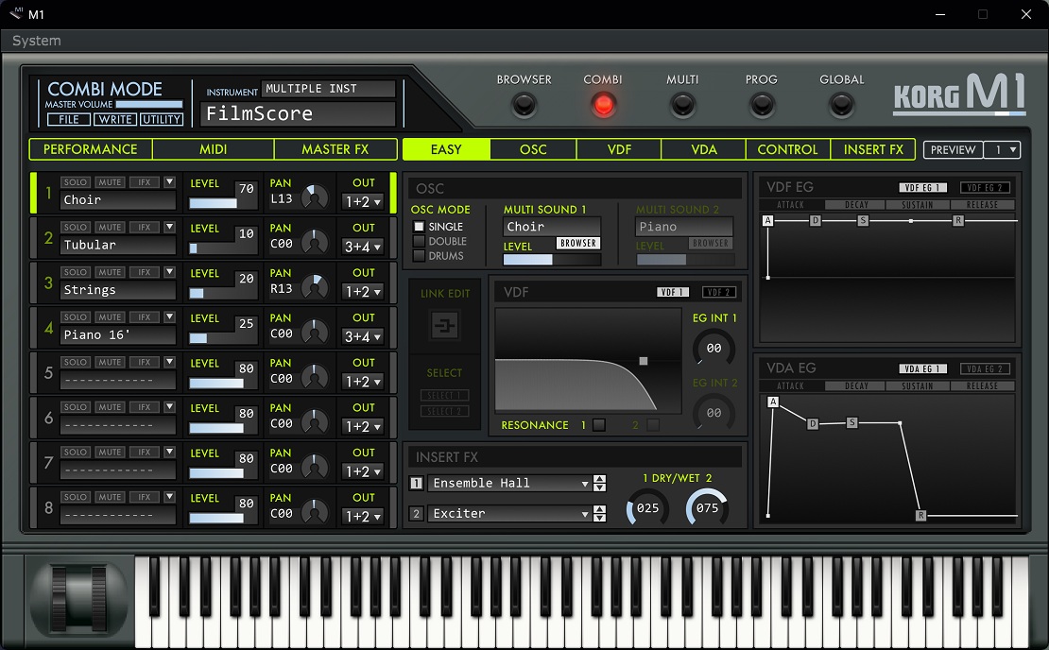
Task: Open the System menu
Action: (36, 41)
